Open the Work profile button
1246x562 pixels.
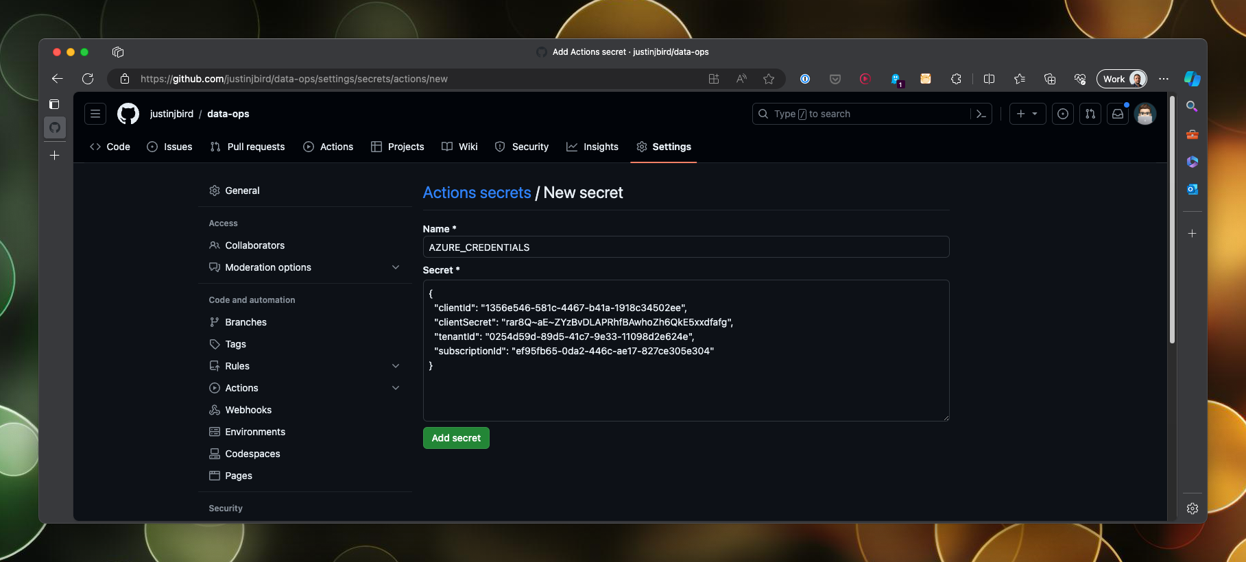tap(1122, 79)
